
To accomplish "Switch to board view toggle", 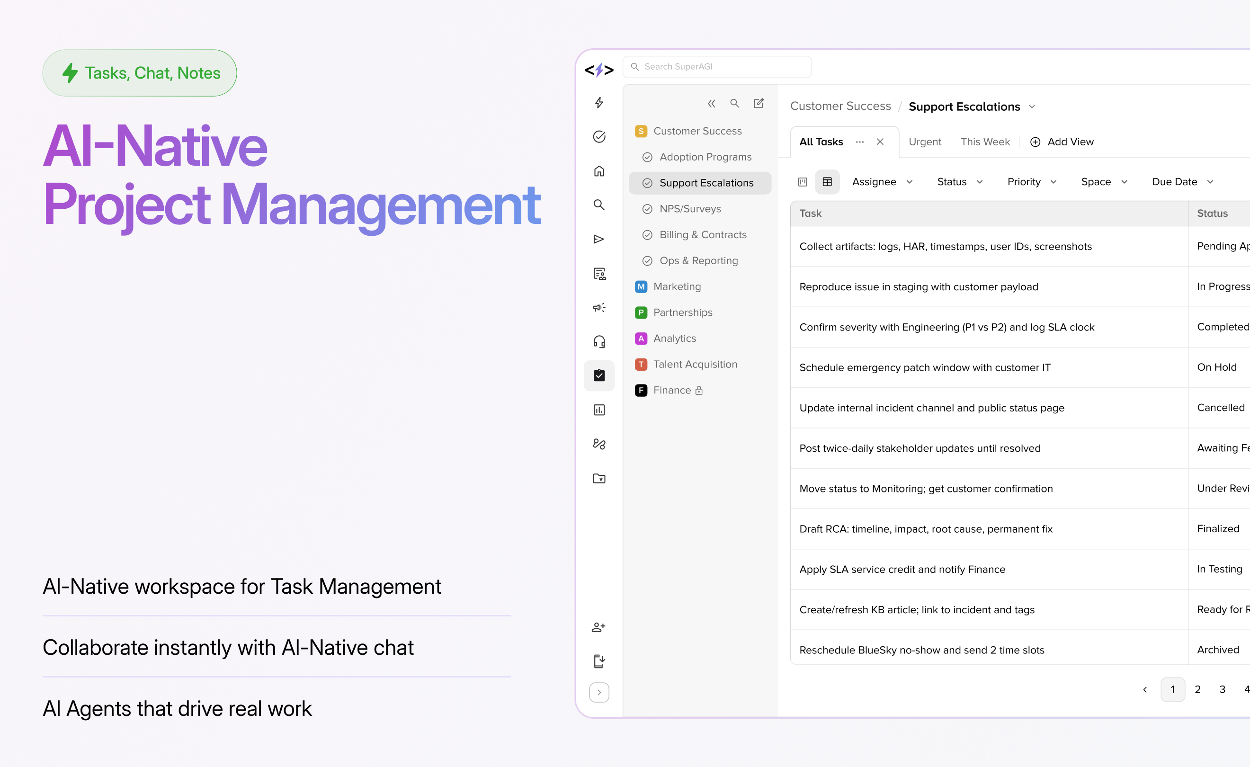I will tap(803, 182).
